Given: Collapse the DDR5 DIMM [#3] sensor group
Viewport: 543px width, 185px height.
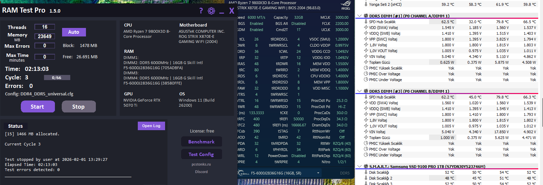Looking at the screenshot, I should click(x=359, y=91).
